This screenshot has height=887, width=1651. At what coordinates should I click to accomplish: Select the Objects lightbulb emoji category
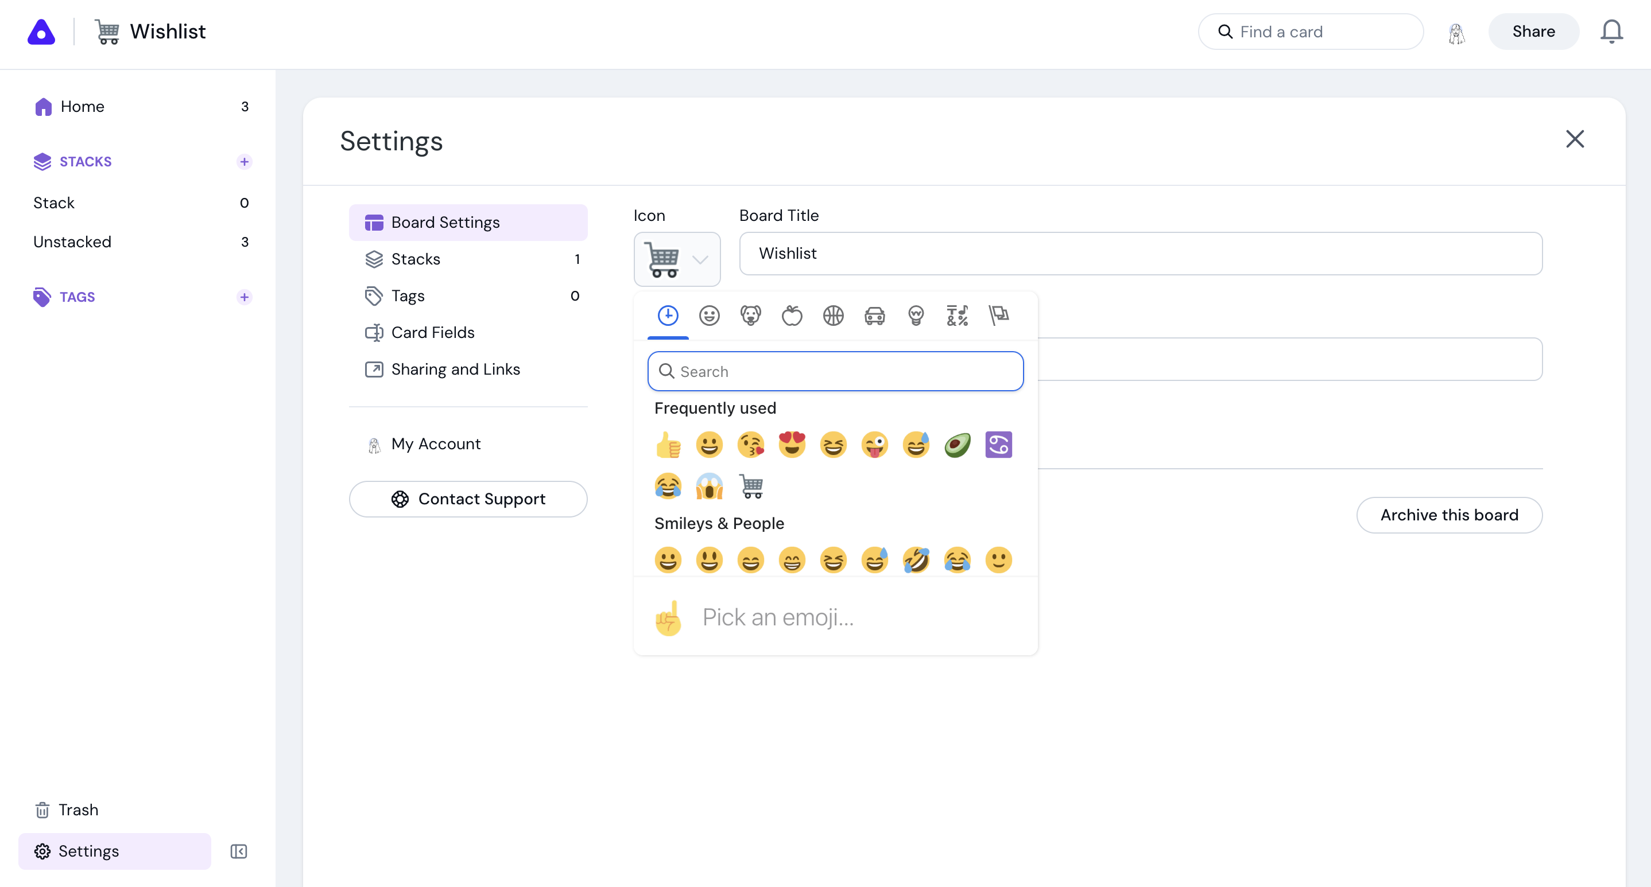pyautogui.click(x=916, y=315)
